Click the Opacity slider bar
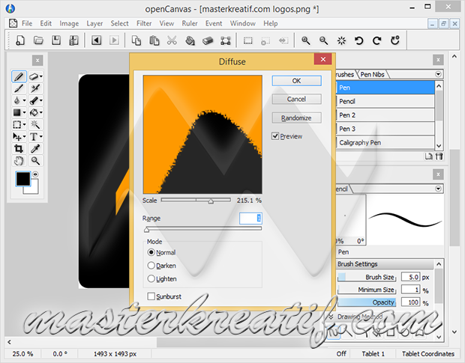The height and width of the screenshot is (363, 465). [367, 302]
